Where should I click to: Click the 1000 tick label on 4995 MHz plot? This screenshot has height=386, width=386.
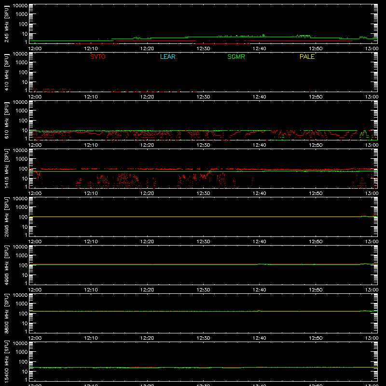tap(22, 255)
